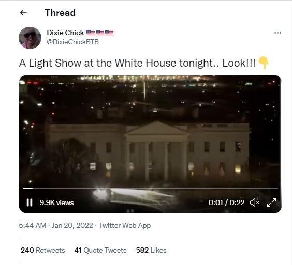292x265 pixels.
Task: View the 41 Quote Tweets list
Action: (100, 250)
